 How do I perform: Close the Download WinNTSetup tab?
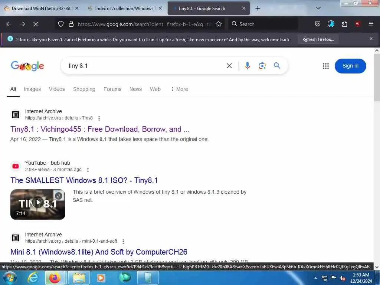[x=77, y=8]
